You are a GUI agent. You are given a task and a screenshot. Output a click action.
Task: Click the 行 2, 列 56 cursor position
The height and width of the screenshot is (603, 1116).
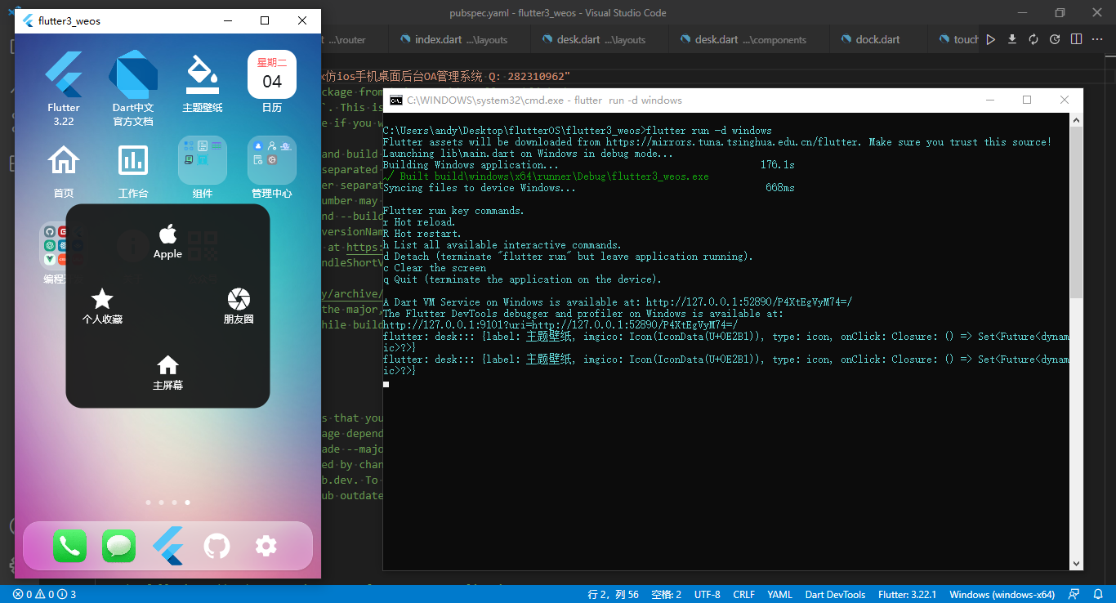click(x=613, y=594)
